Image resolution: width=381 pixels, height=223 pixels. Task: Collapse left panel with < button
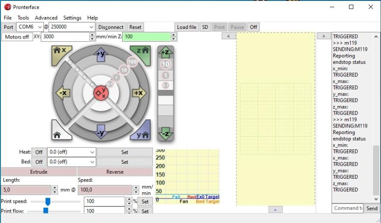click(x=229, y=36)
